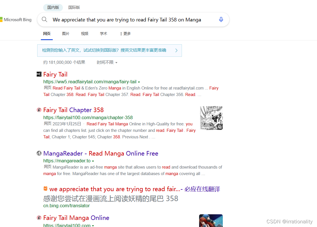Click the English-detection suggestion banner text
The height and width of the screenshot is (227, 317).
[104, 50]
